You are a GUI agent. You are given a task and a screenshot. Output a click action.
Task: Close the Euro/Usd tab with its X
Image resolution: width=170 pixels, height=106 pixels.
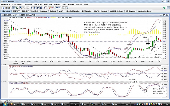[2, 11]
